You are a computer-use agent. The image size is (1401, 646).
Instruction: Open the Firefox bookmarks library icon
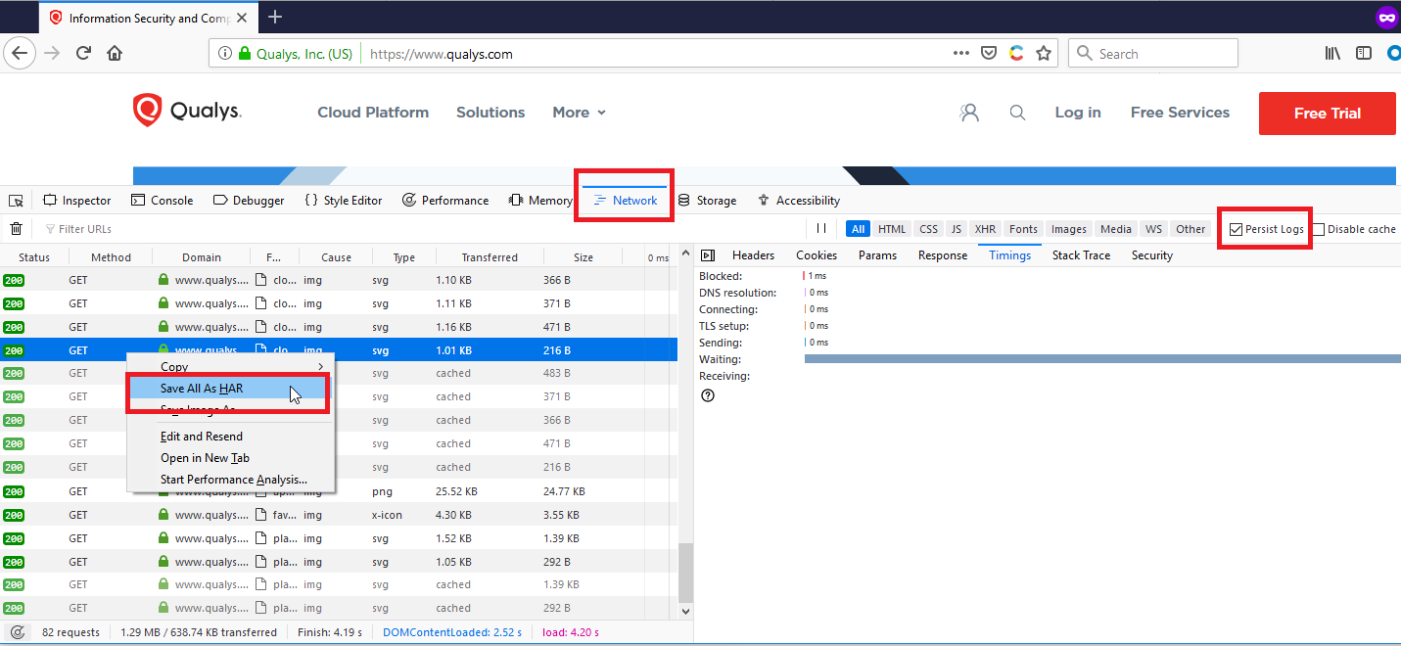1331,53
